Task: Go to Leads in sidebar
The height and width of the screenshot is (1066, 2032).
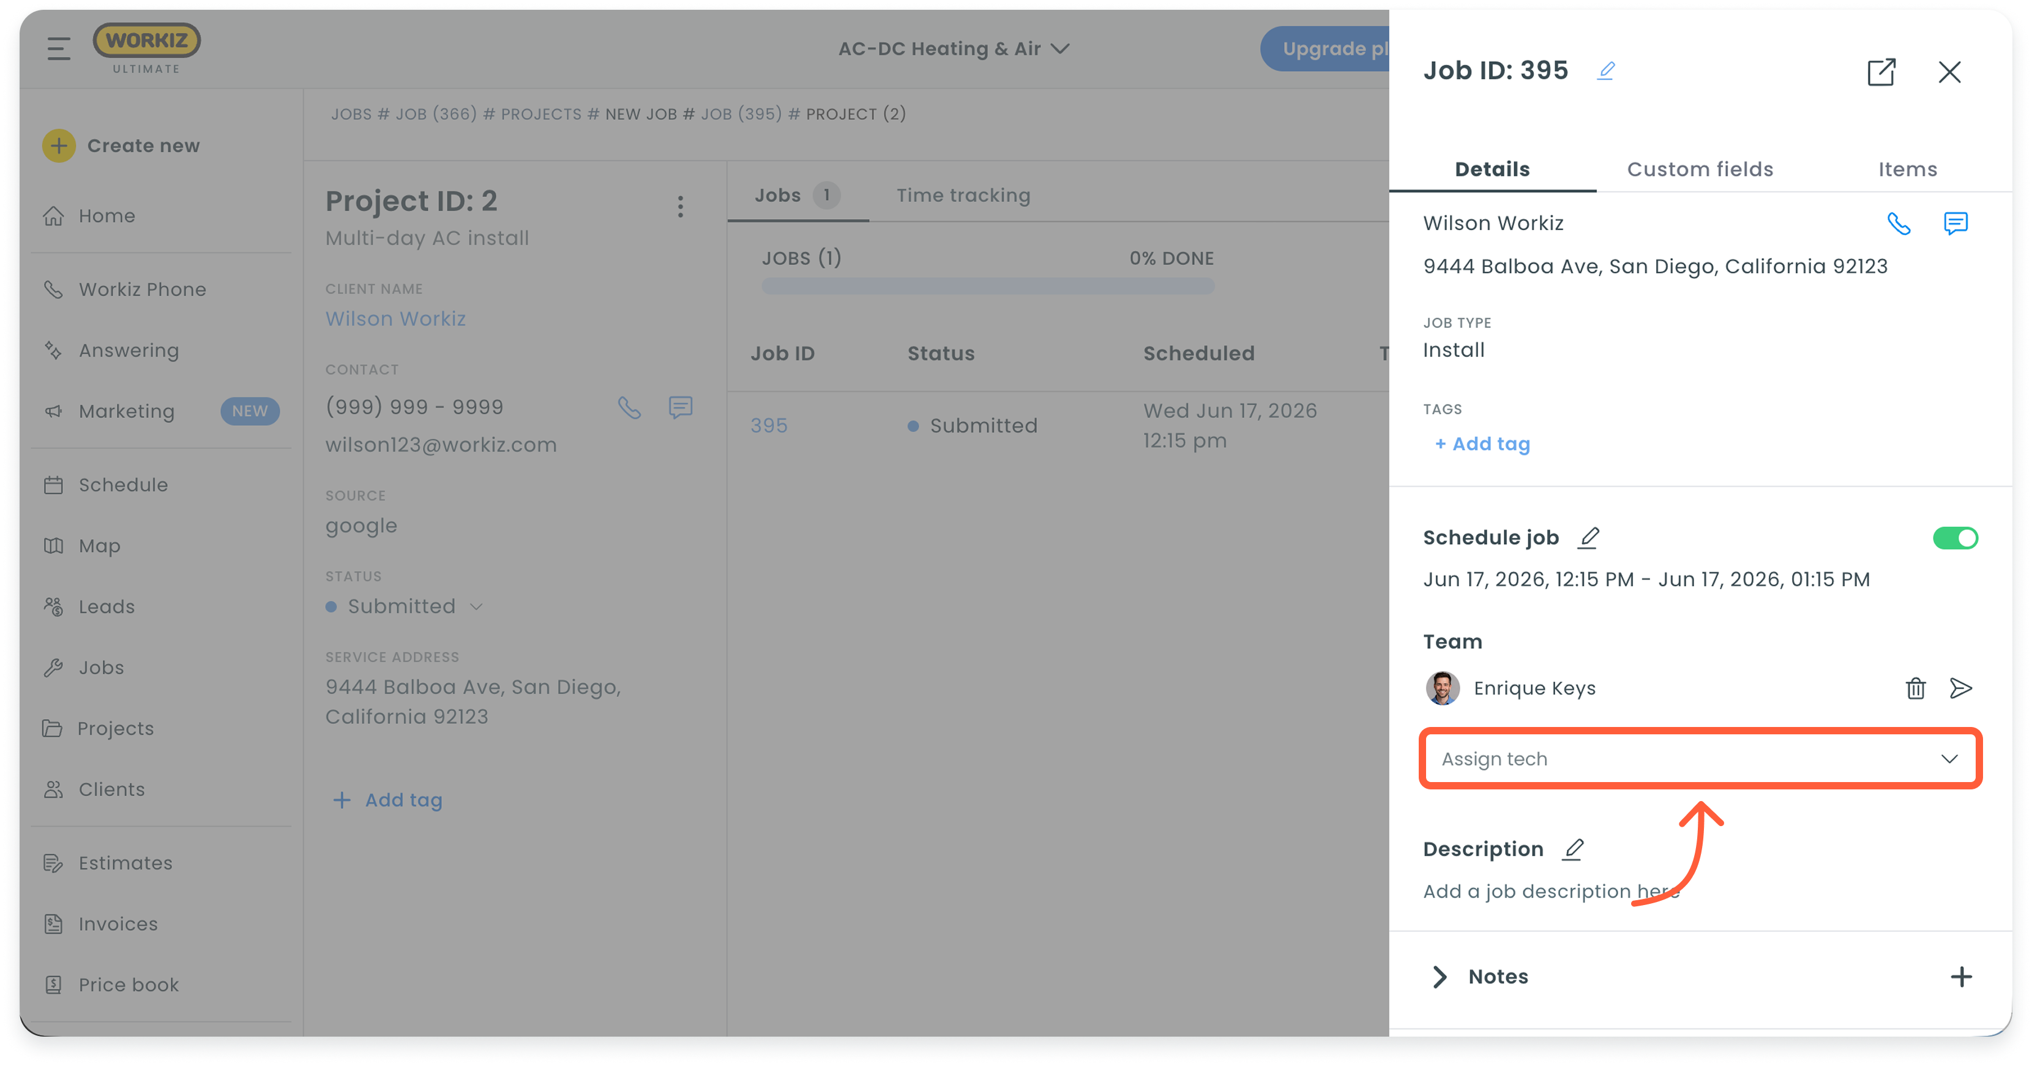Action: tap(106, 606)
